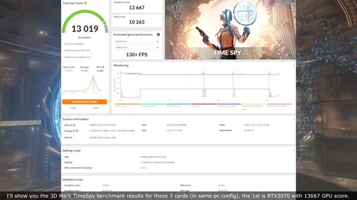
Task: Click the GPU connected to display label
Action: click(x=78, y=168)
